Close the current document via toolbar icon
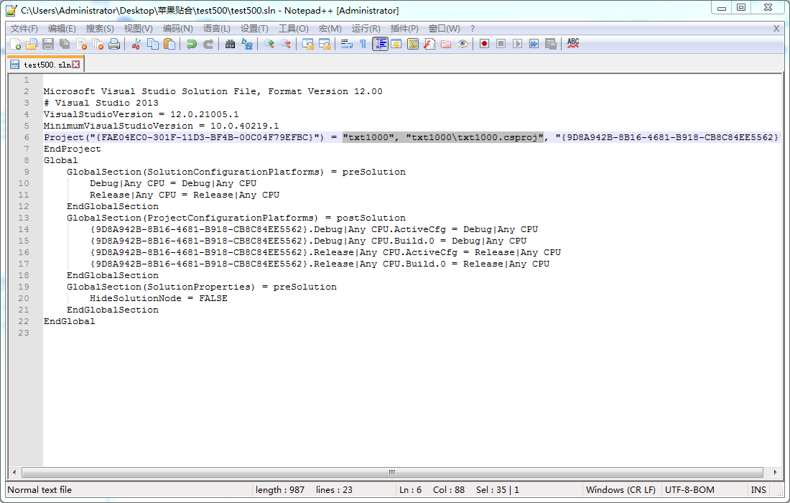 tap(82, 44)
